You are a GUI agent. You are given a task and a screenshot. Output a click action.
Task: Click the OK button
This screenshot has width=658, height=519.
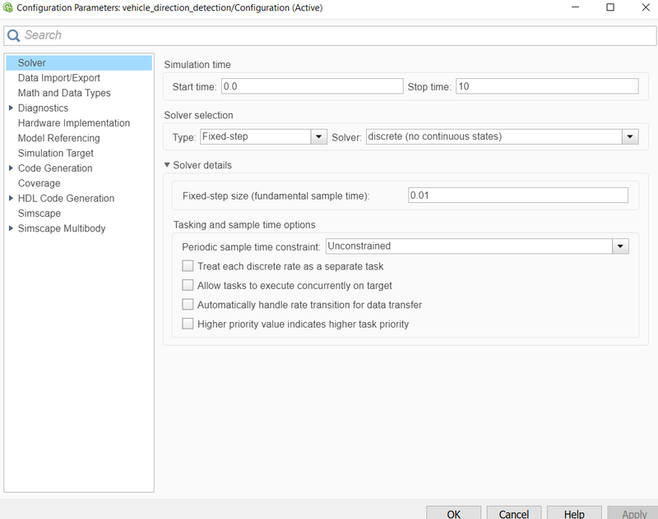pyautogui.click(x=454, y=512)
